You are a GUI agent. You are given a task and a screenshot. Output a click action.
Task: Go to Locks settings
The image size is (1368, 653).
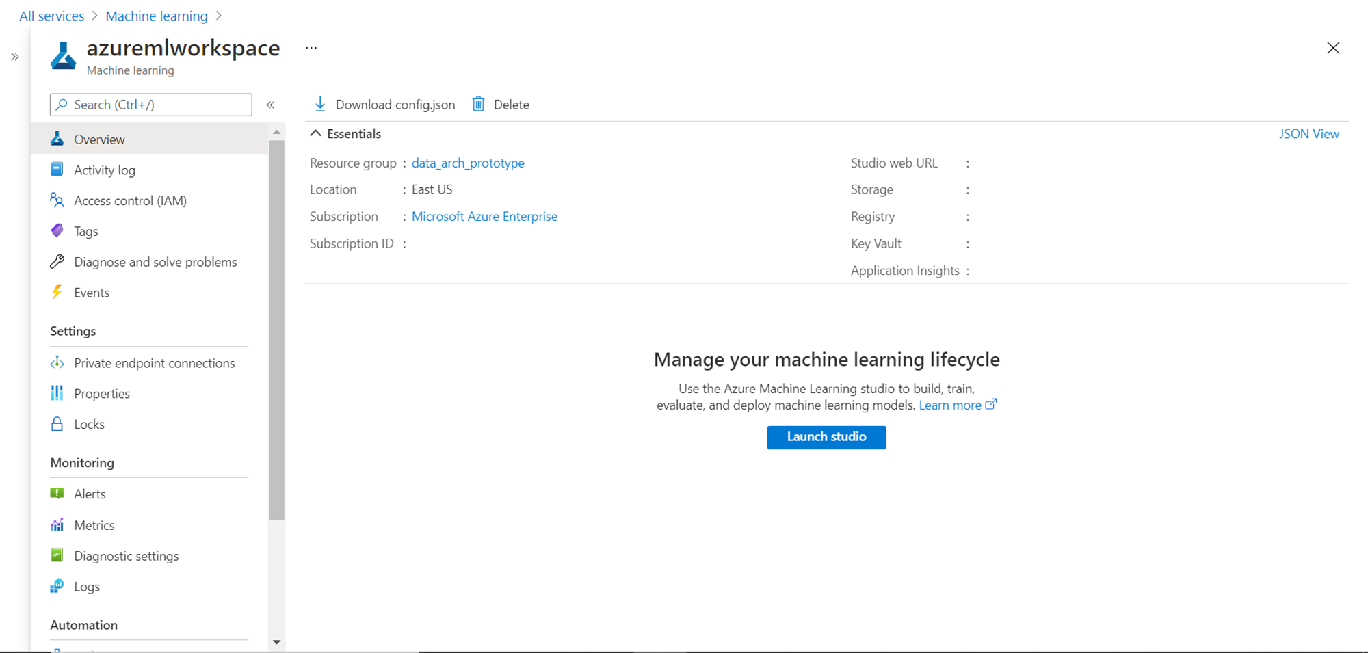[149, 425]
